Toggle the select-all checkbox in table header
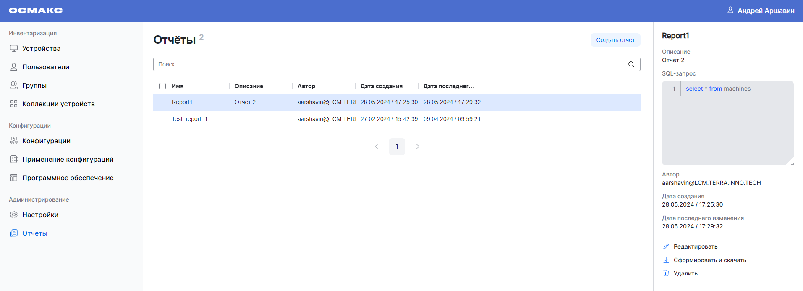 [x=162, y=86]
